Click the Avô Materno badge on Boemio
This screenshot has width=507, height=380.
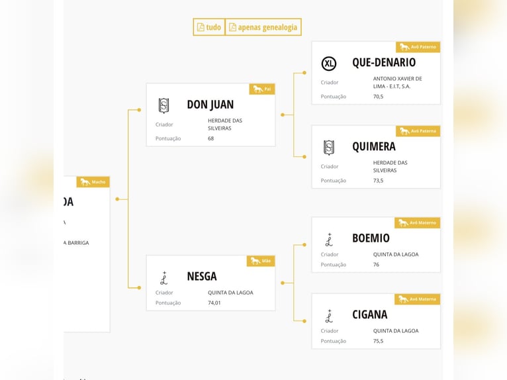418,222
